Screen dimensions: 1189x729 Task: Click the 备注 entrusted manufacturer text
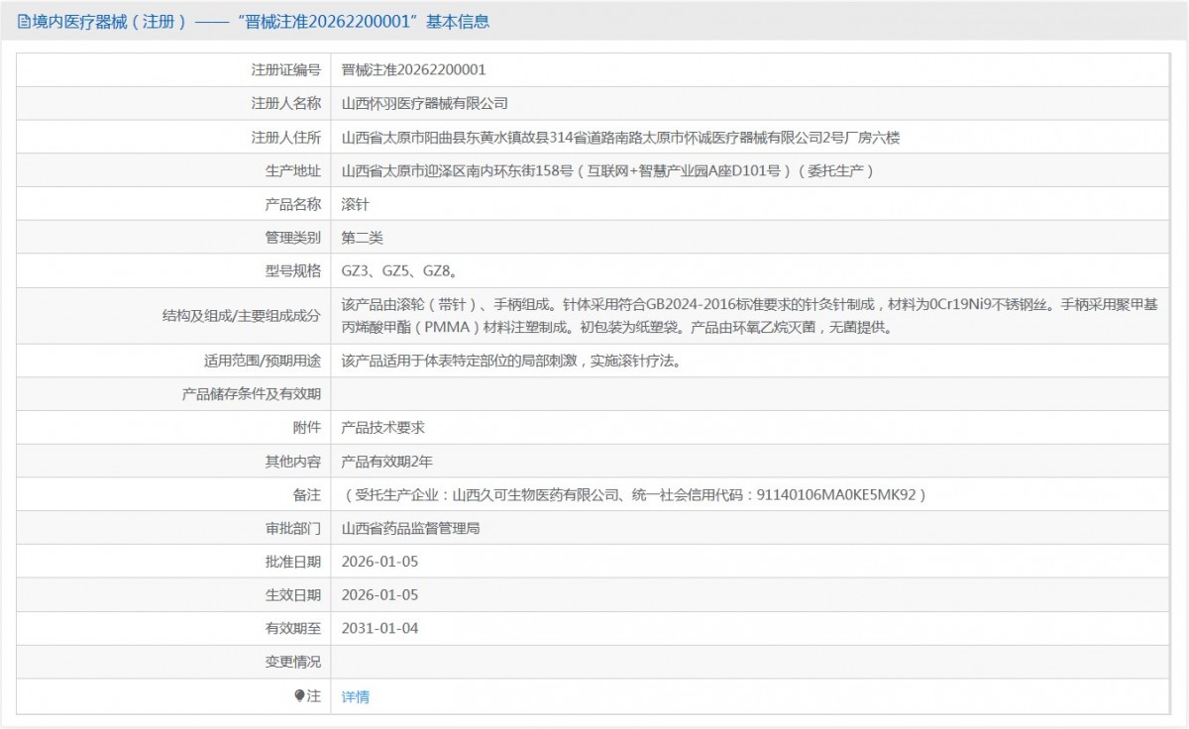click(x=634, y=494)
